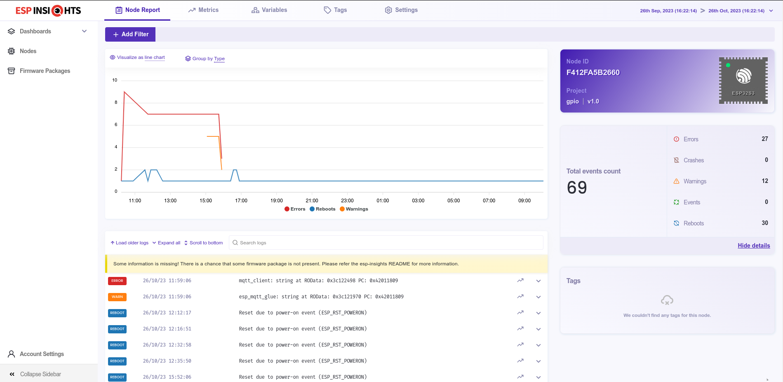The height and width of the screenshot is (382, 783).
Task: Click the WARN badge on second log
Action: 117,297
